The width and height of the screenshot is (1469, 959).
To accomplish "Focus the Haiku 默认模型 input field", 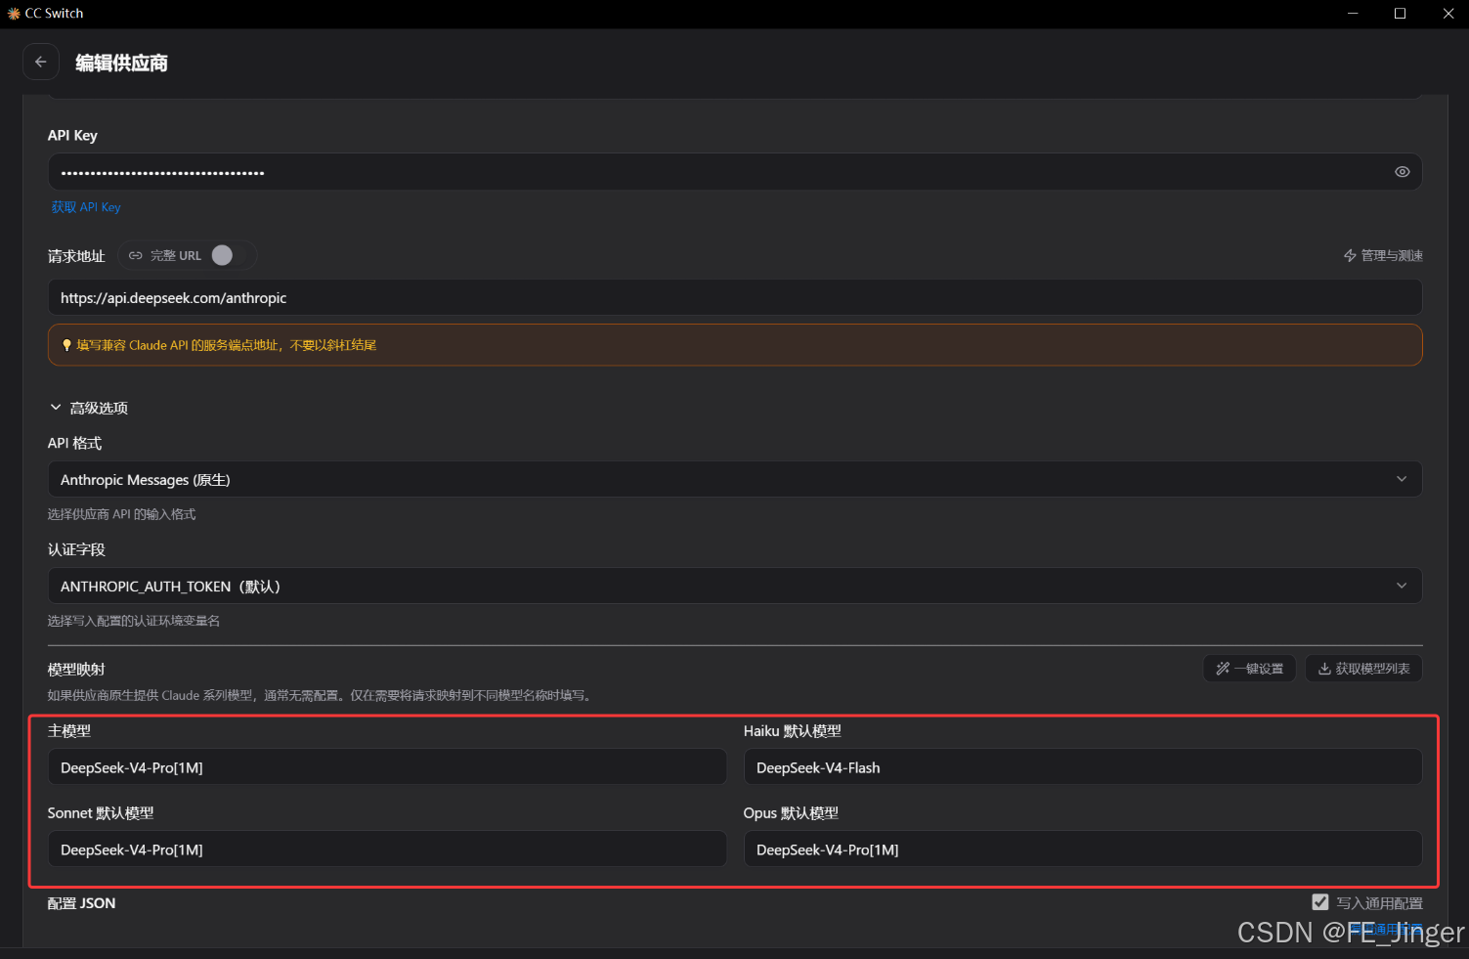I will click(1083, 767).
